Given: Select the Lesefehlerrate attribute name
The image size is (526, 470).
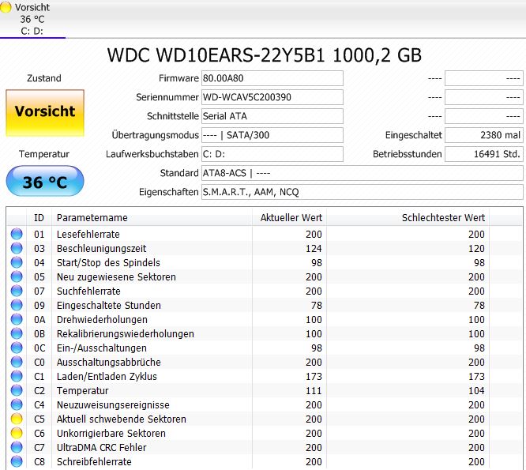Looking at the screenshot, I should [88, 234].
